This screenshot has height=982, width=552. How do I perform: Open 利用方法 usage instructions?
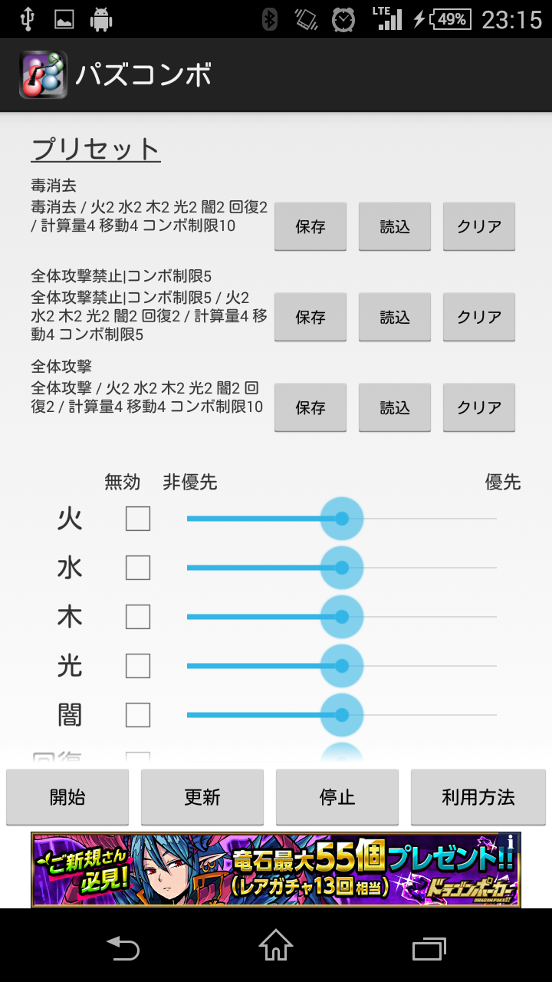coord(478,797)
